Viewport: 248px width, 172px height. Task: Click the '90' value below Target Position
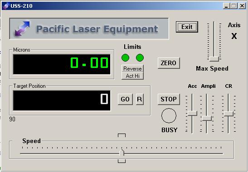click(x=12, y=119)
